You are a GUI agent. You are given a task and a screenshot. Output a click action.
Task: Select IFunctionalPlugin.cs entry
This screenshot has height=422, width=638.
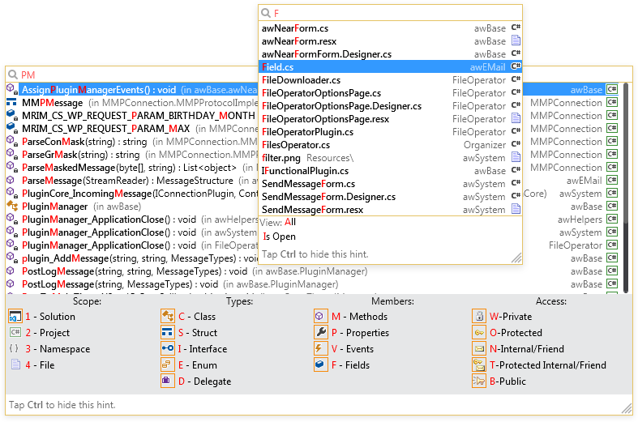click(x=390, y=171)
